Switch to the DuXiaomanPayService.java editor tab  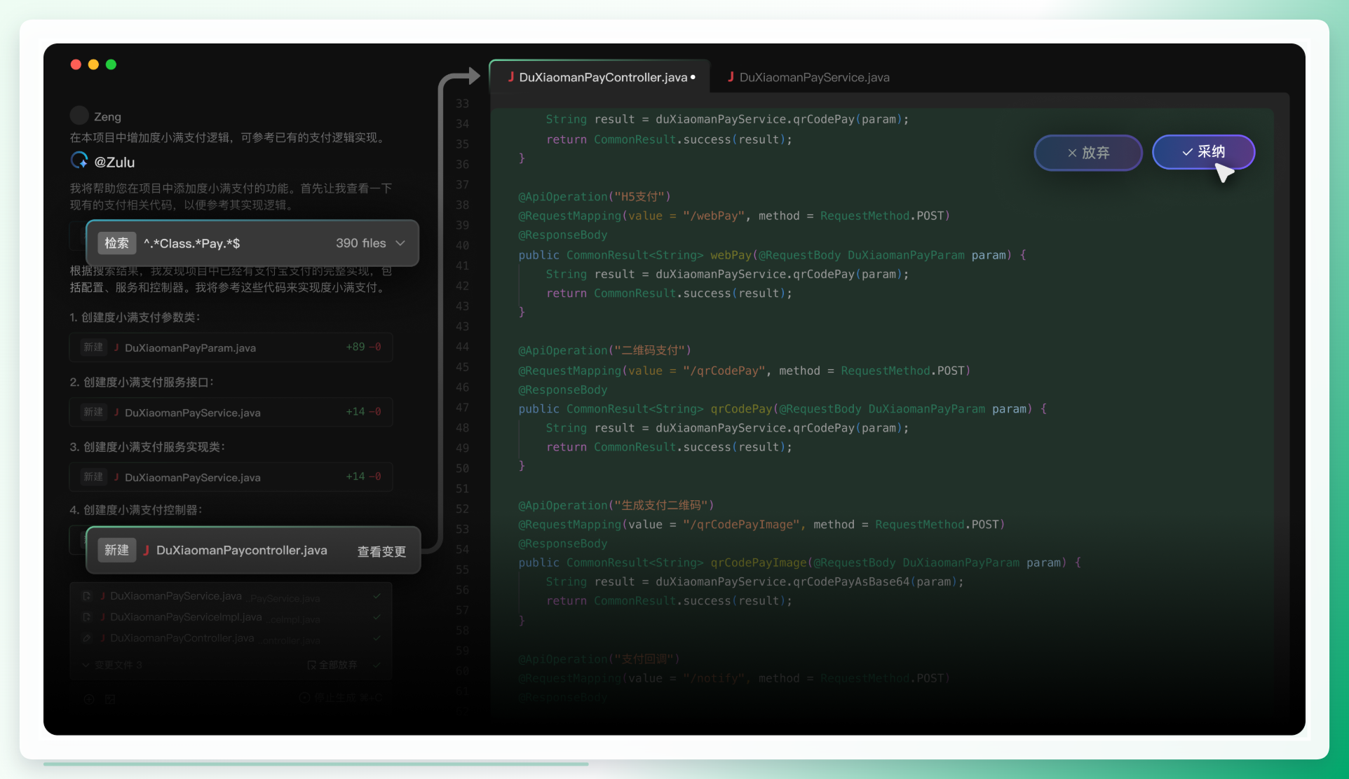tap(808, 77)
